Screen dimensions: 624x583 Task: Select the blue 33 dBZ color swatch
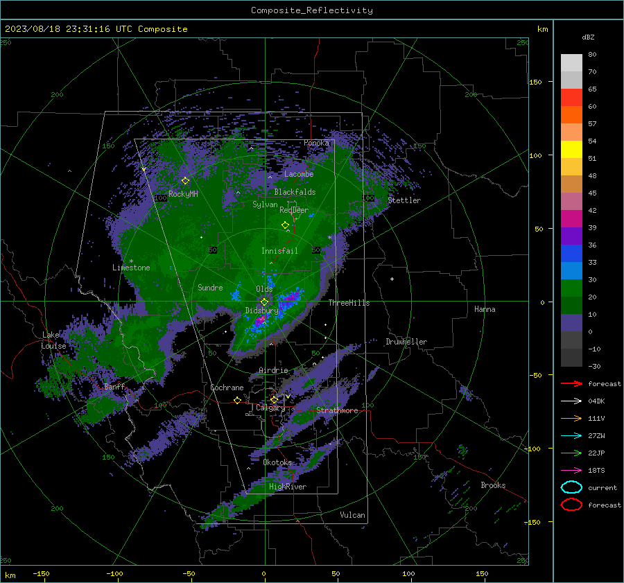[571, 253]
